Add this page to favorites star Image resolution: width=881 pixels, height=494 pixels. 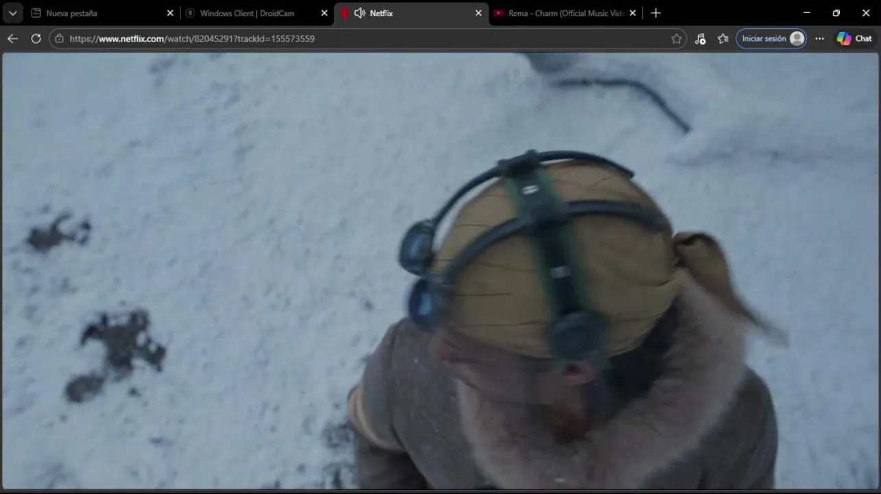(x=677, y=38)
